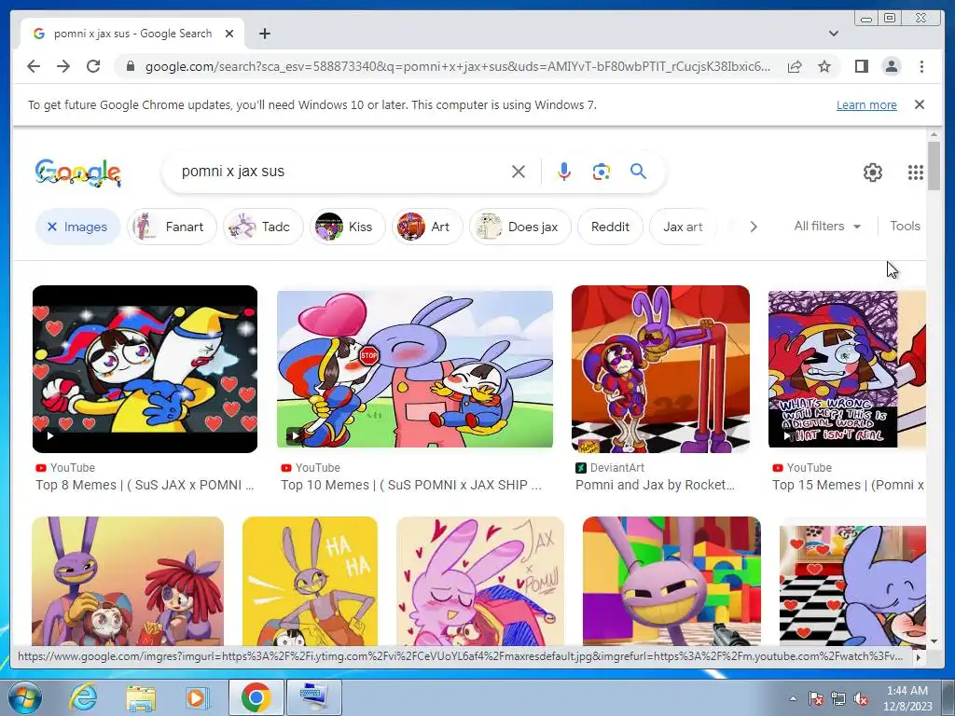Open the HA HA yellow Jax image
This screenshot has width=955, height=716.
[x=310, y=581]
